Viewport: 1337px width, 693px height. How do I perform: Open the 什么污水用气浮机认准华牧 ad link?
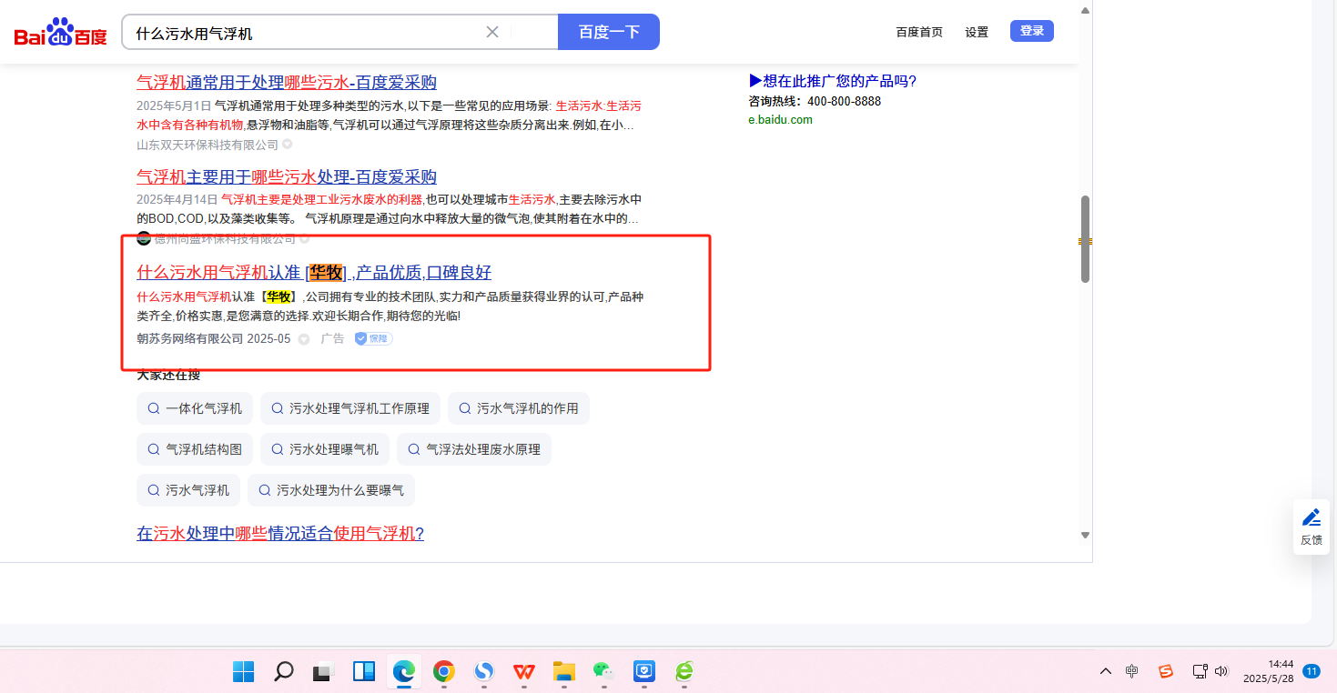pos(314,272)
